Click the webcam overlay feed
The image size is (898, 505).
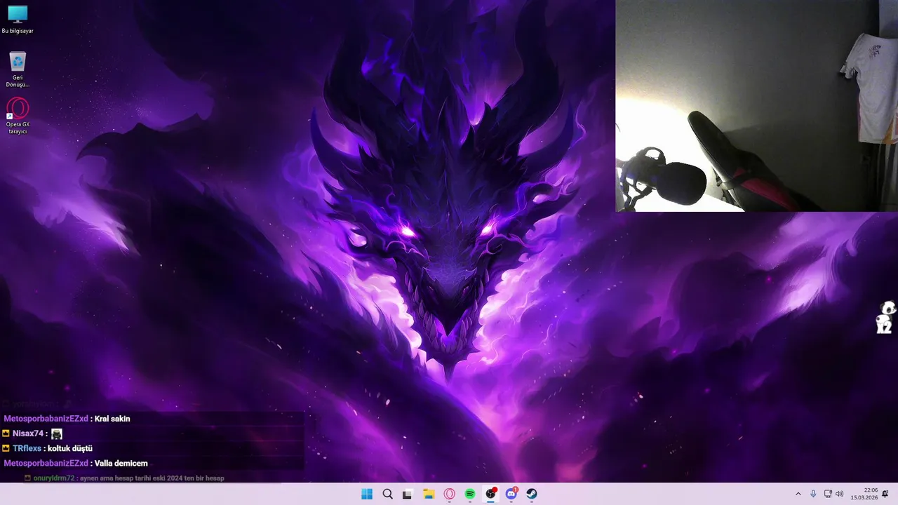(756, 105)
